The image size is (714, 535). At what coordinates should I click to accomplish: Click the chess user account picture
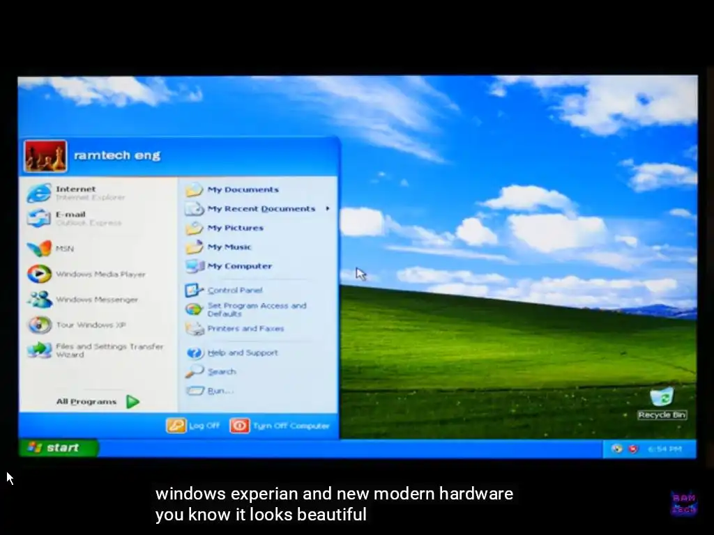click(x=45, y=156)
